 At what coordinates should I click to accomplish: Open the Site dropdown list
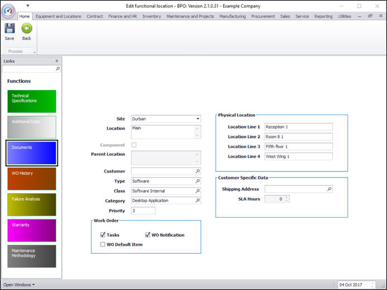coord(197,119)
